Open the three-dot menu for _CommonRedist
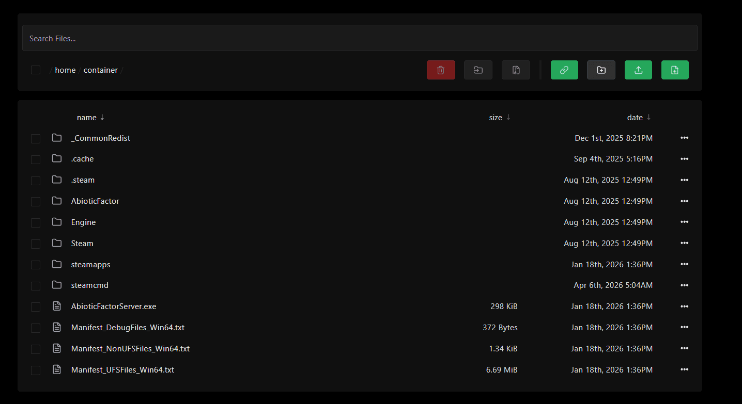This screenshot has width=742, height=404. point(684,138)
